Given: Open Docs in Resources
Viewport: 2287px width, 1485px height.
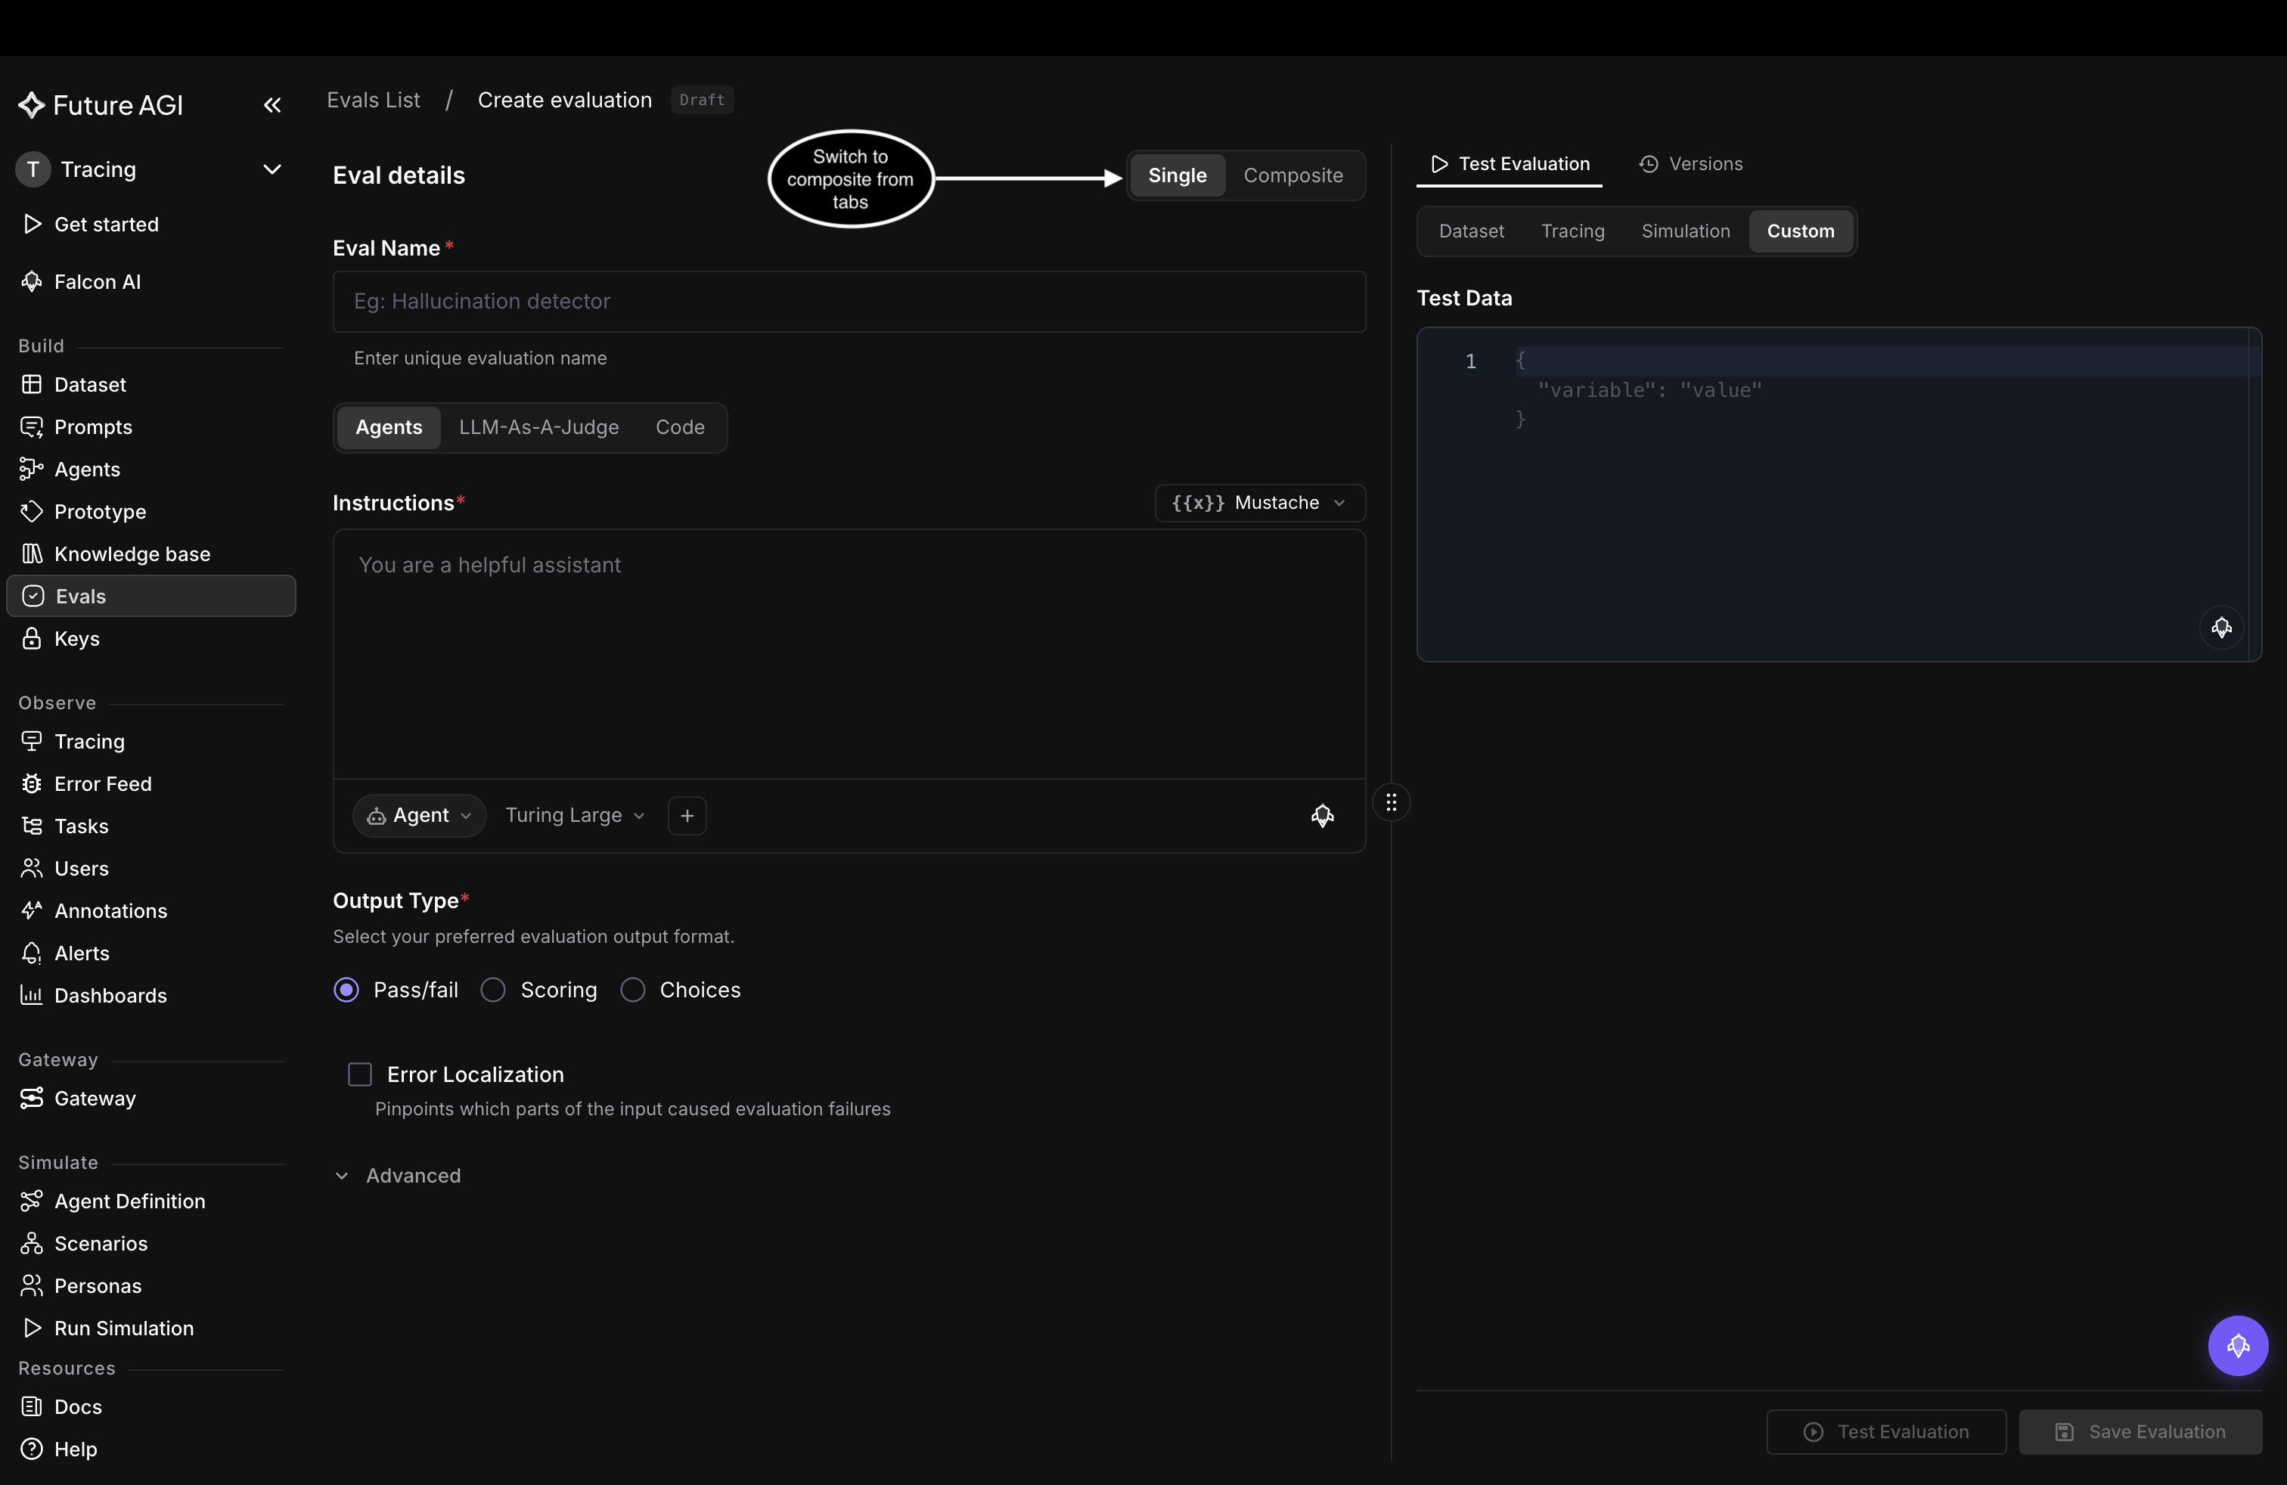Looking at the screenshot, I should [78, 1406].
